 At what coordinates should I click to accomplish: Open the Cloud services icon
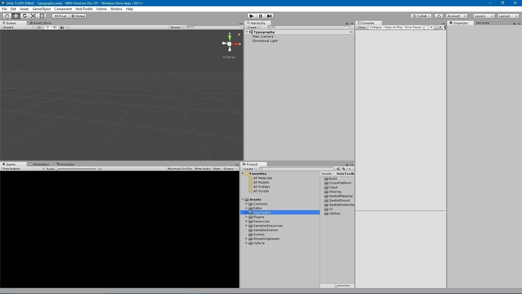439,16
